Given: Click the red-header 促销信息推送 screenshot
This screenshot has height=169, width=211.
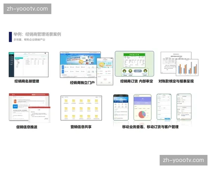Looking at the screenshot, I should (x=29, y=107).
